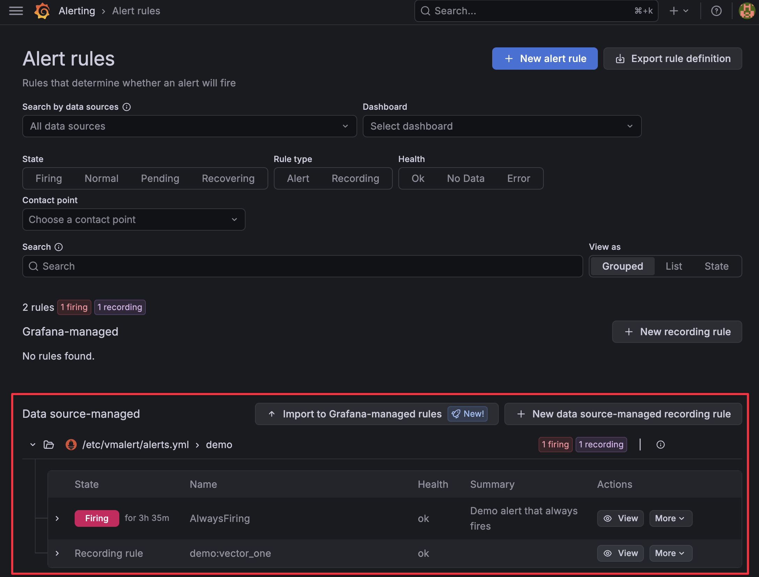Click the New alert rule button
Viewport: 759px width, 577px height.
(x=544, y=58)
